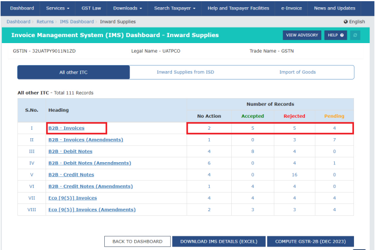Click Pending count for B2B - Invoices

[x=334, y=128]
